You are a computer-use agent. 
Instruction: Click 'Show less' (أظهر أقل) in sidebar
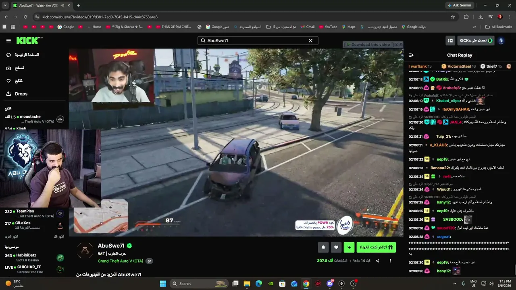tap(59, 236)
